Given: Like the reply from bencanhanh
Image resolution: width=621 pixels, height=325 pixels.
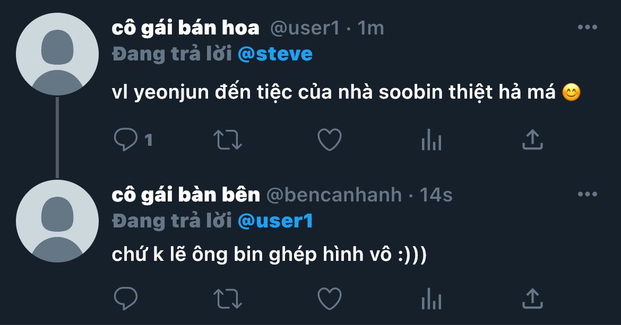Looking at the screenshot, I should [329, 298].
